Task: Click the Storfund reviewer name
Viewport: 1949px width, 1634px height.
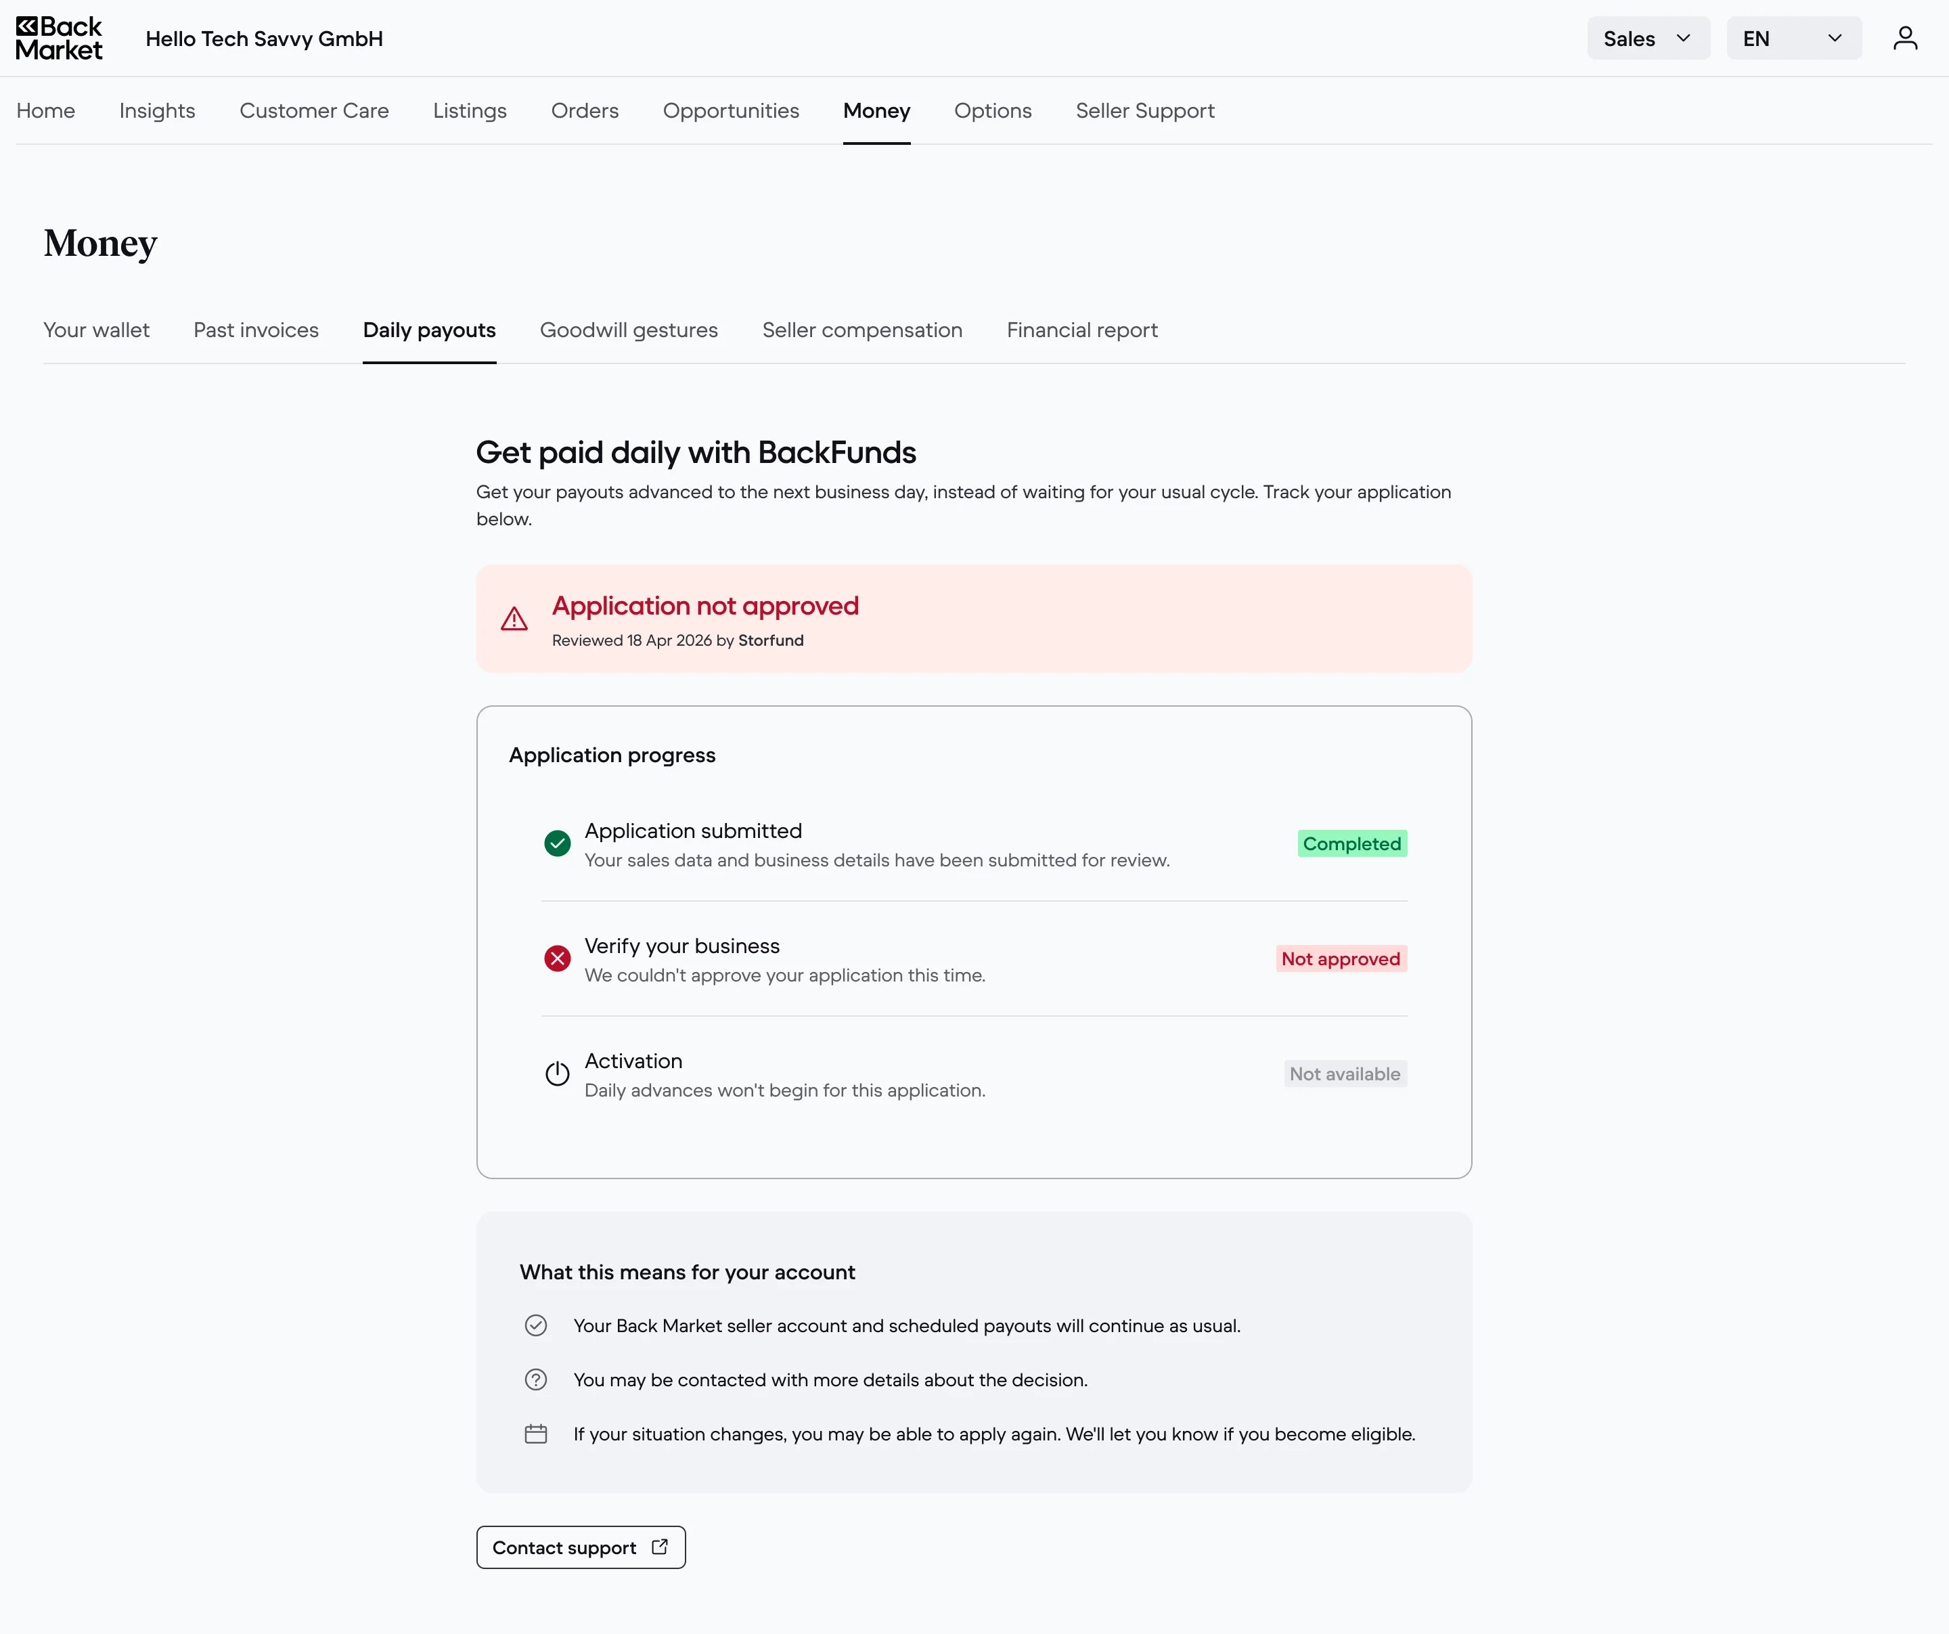Action: pos(770,640)
